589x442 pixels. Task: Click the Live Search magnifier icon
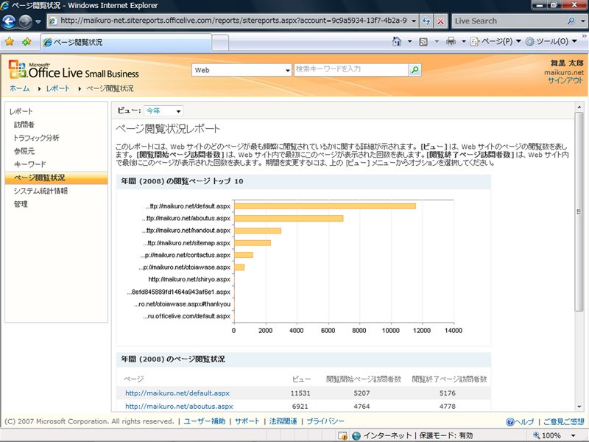(571, 21)
